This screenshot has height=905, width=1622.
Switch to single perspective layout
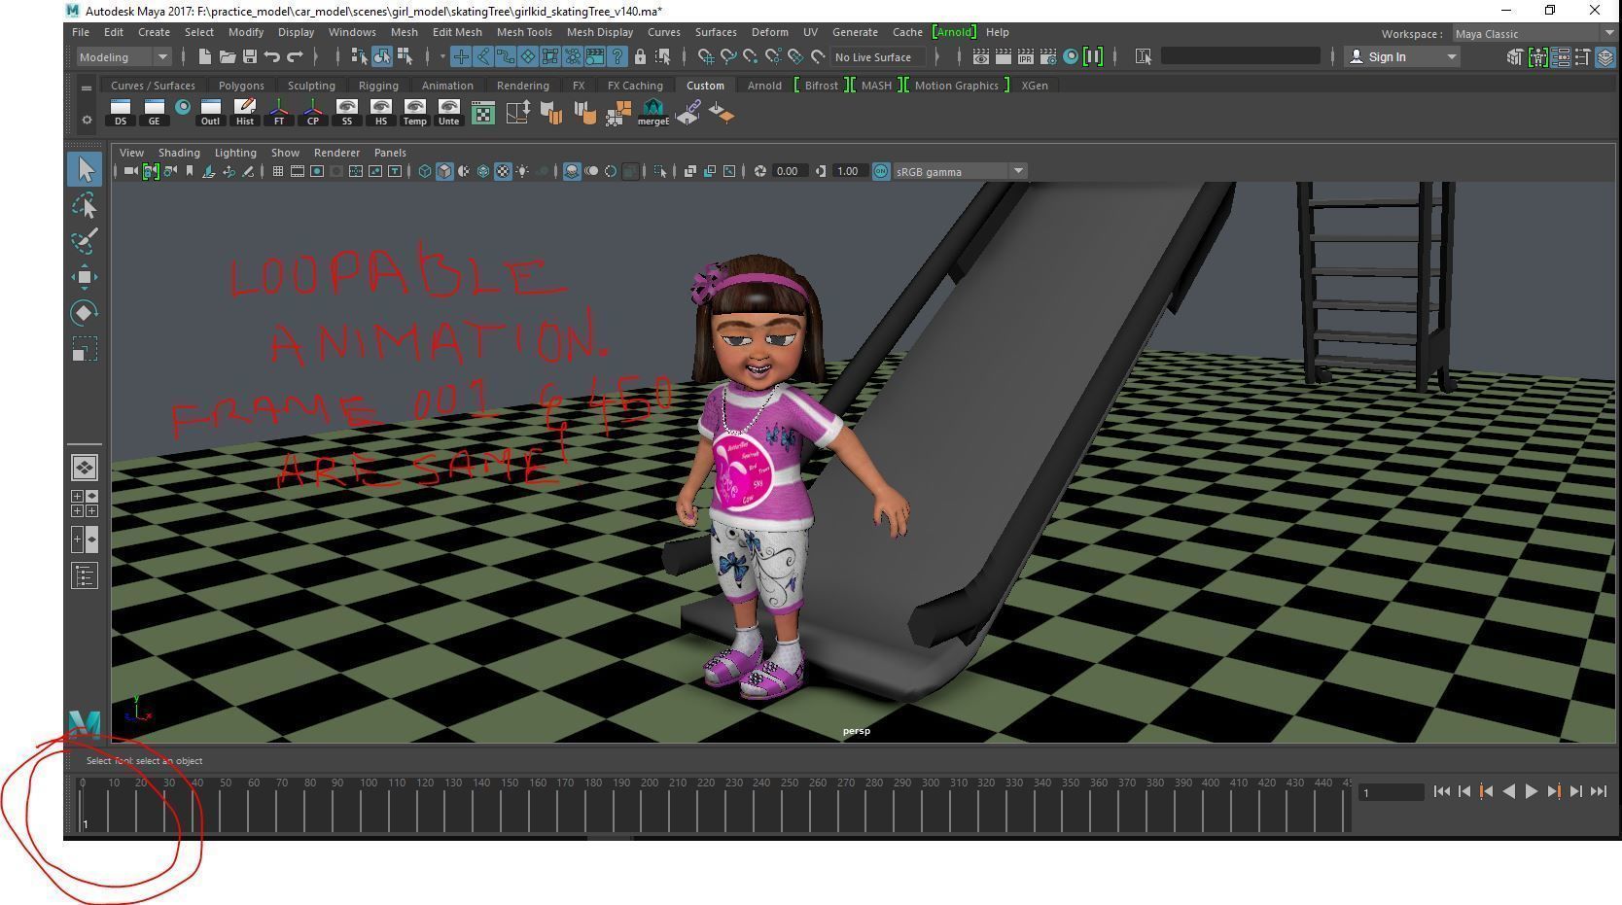[x=85, y=468]
